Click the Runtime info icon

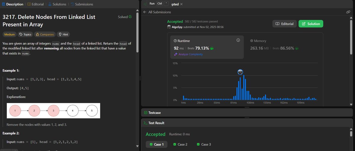pos(238,40)
